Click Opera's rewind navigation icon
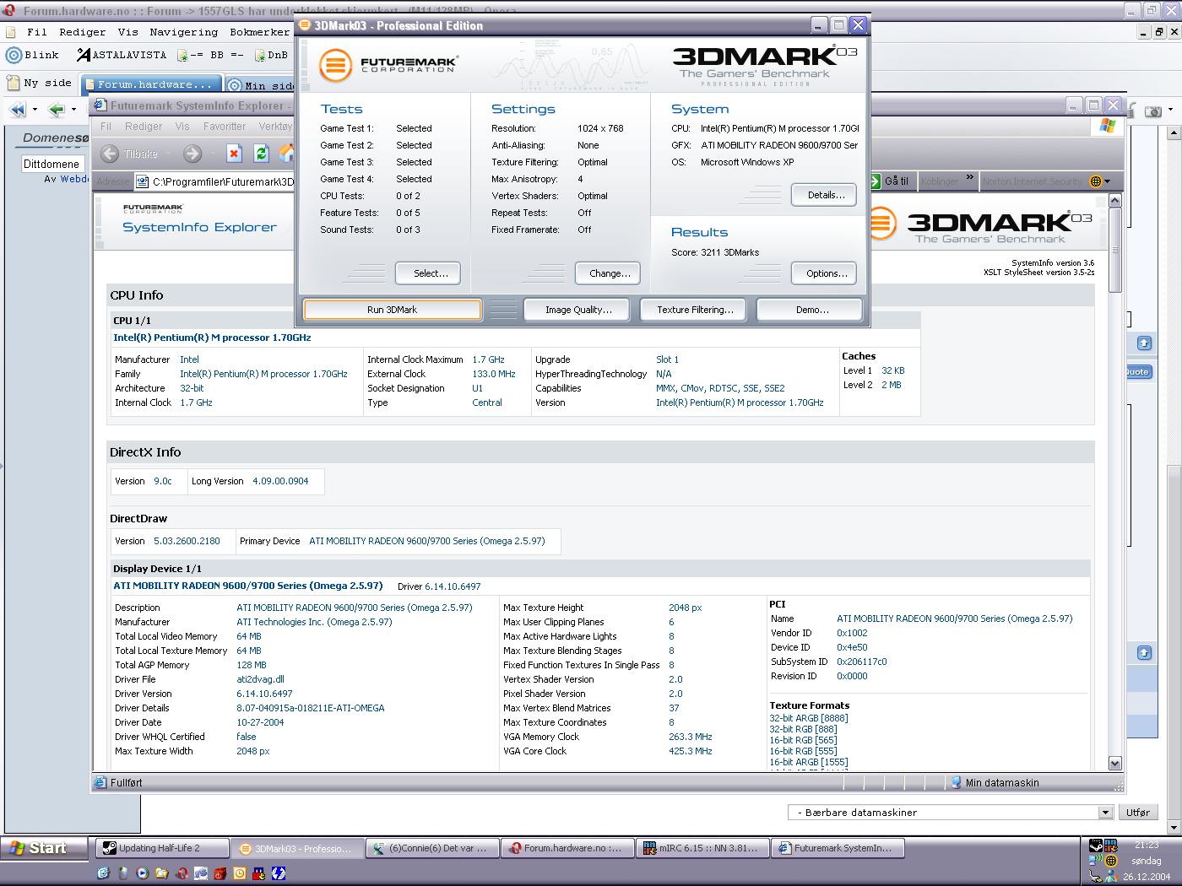The height and width of the screenshot is (886, 1182). point(17,110)
